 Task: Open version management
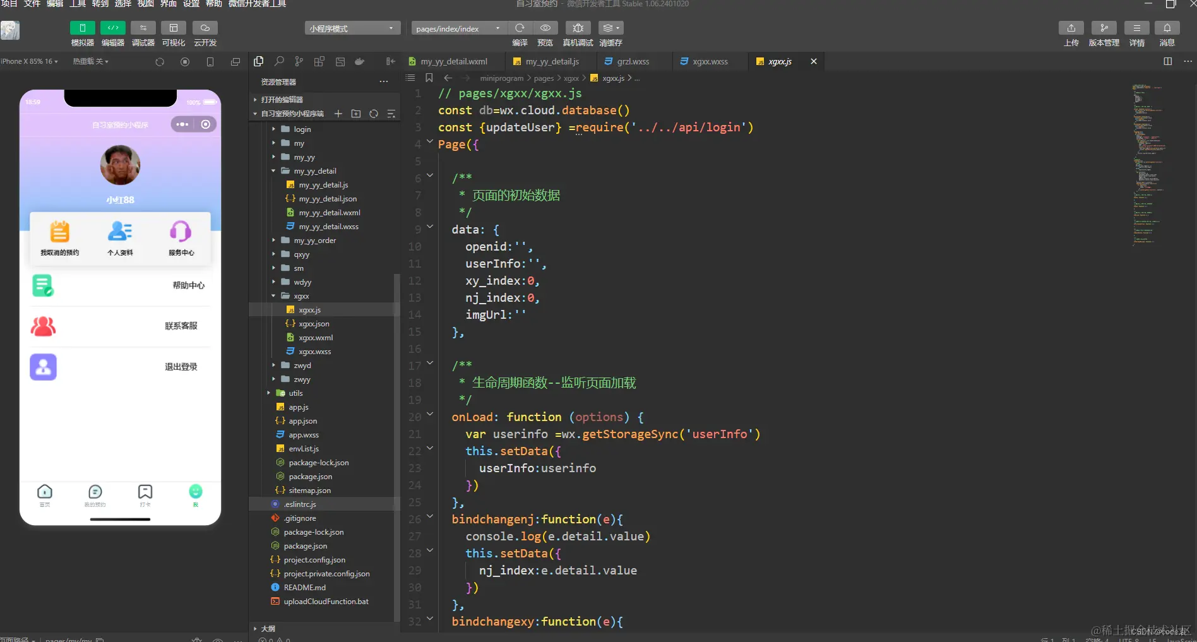point(1104,28)
